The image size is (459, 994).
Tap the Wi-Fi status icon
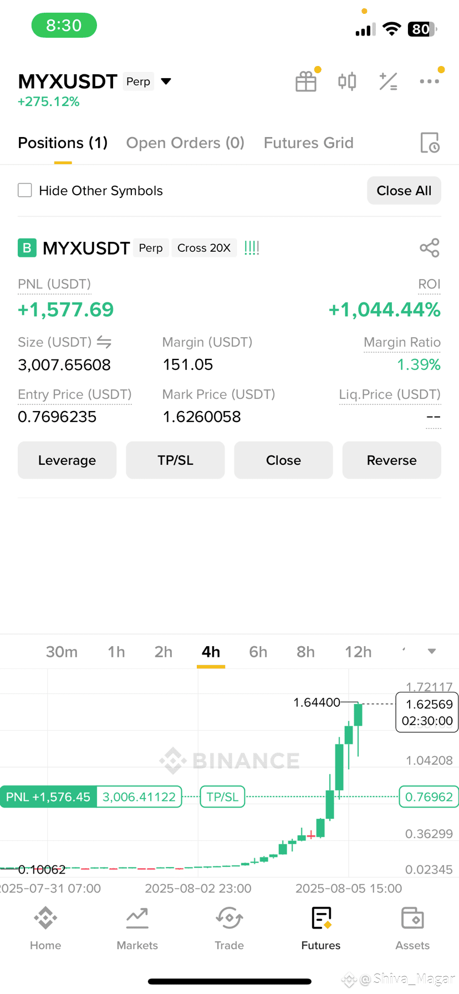392,29
